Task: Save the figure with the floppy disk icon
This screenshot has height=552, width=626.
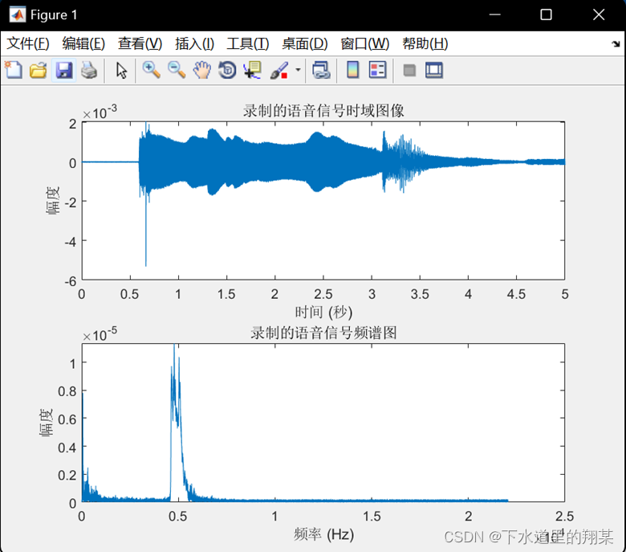Action: [64, 71]
